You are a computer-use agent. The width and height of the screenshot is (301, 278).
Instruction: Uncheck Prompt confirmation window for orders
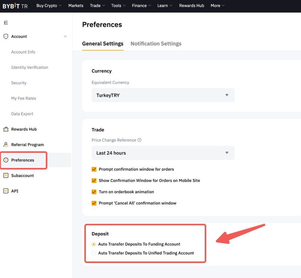pyautogui.click(x=94, y=169)
